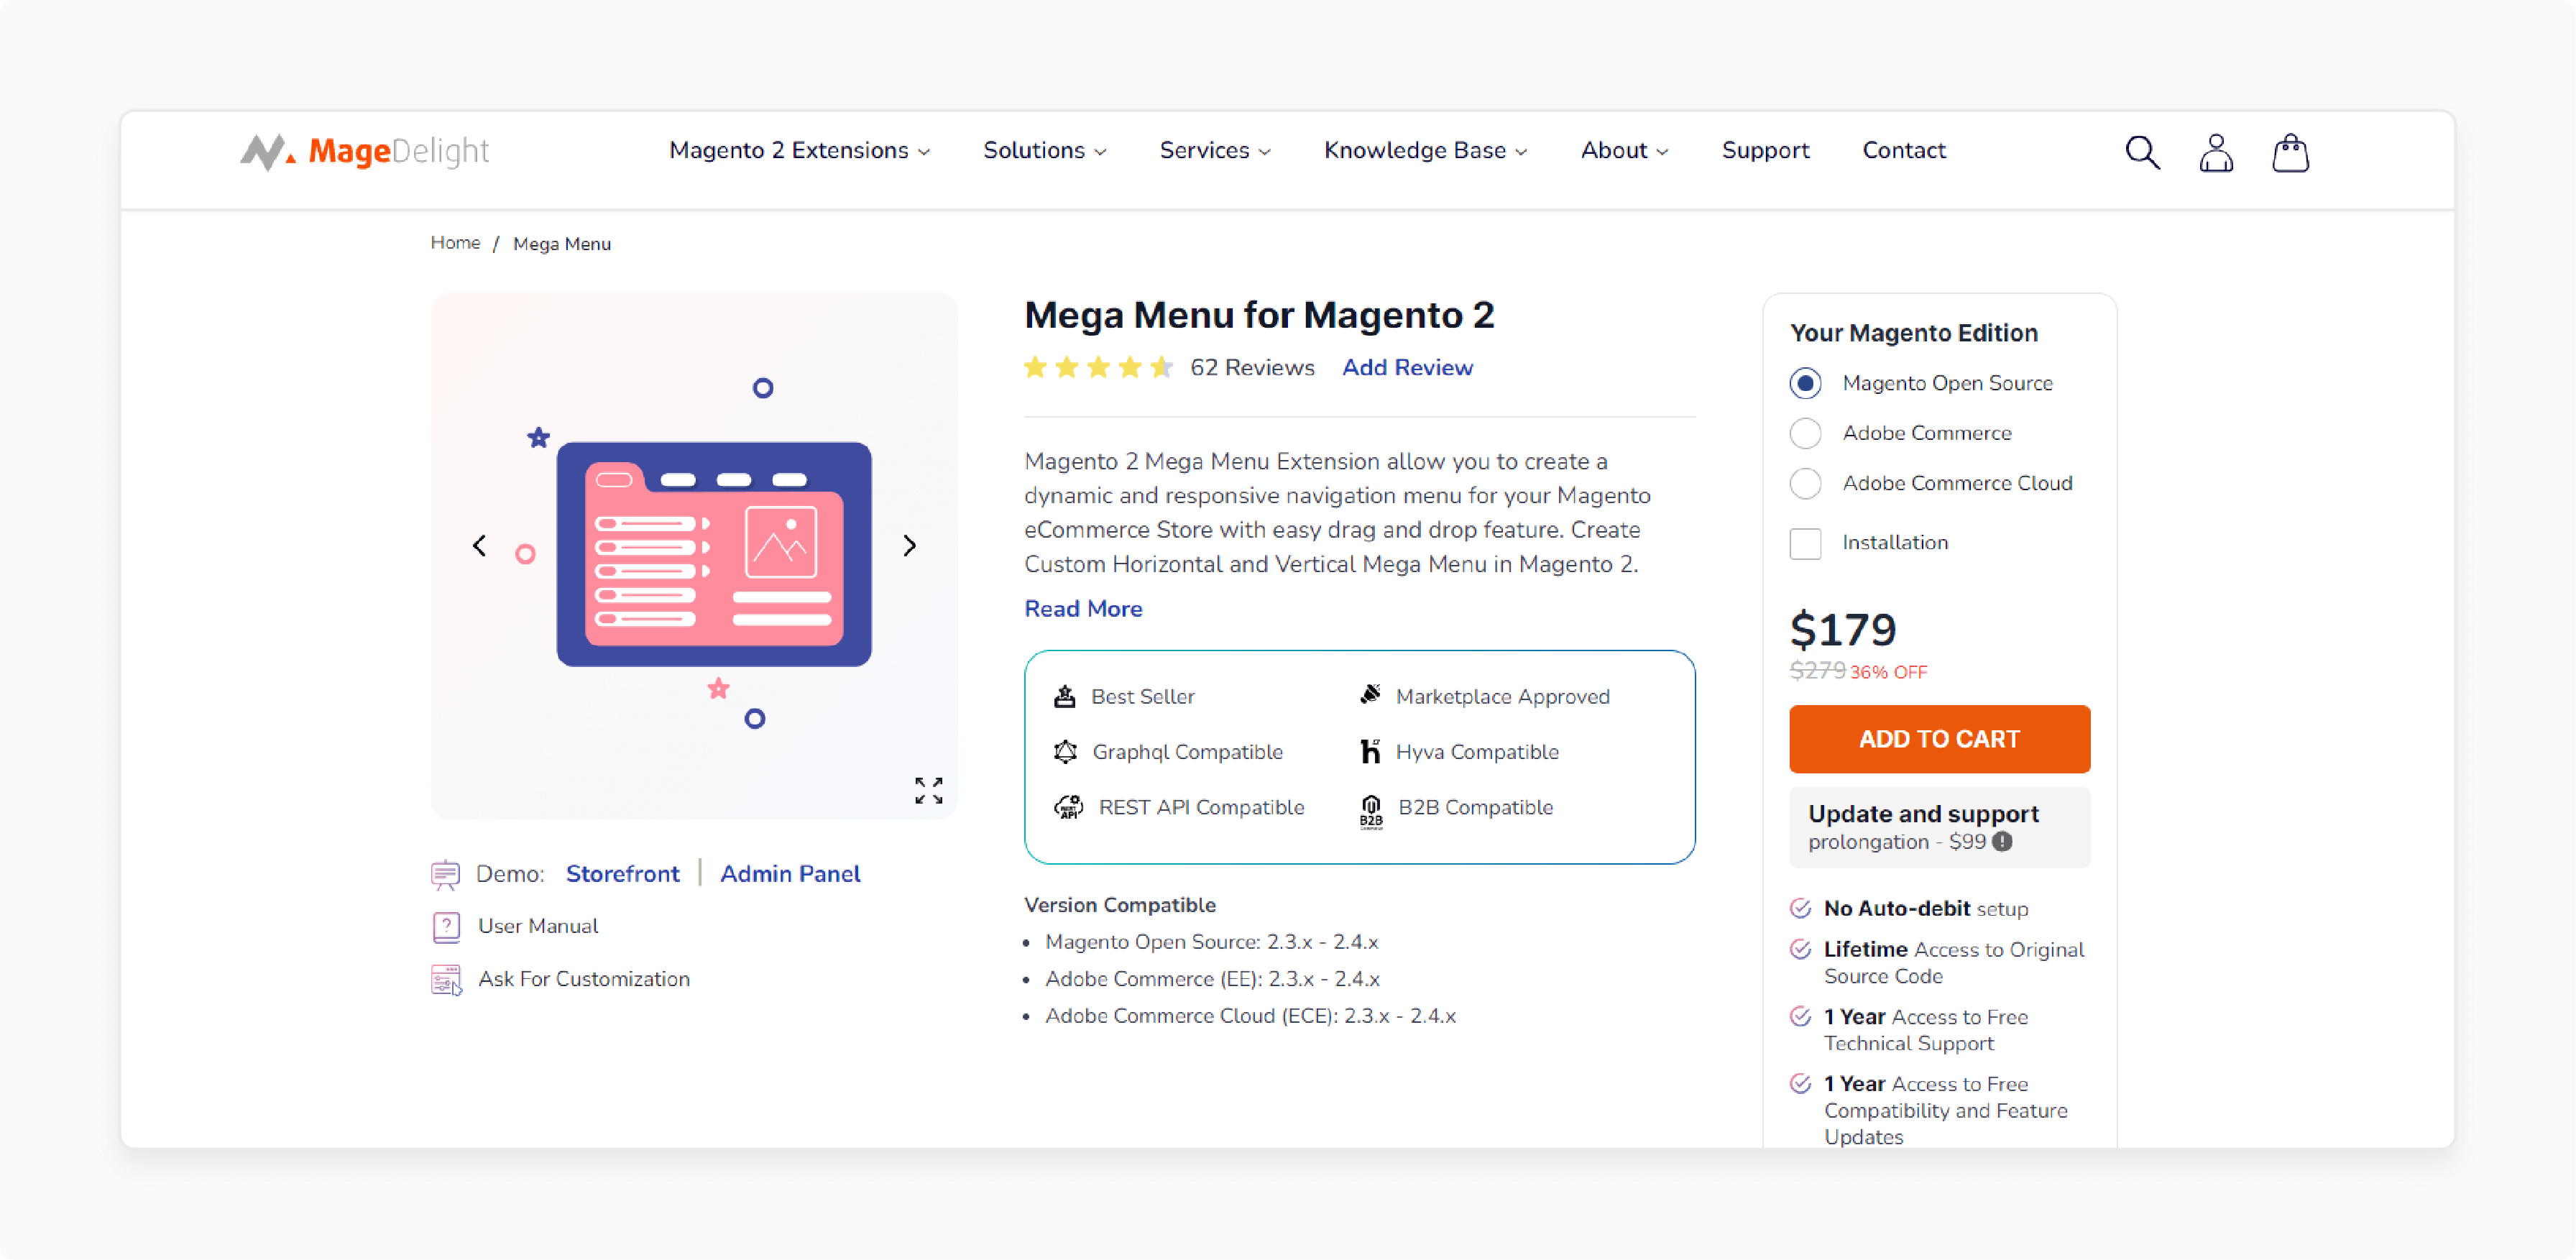The width and height of the screenshot is (2576, 1260).
Task: Click the $179 price text
Action: (x=1842, y=629)
